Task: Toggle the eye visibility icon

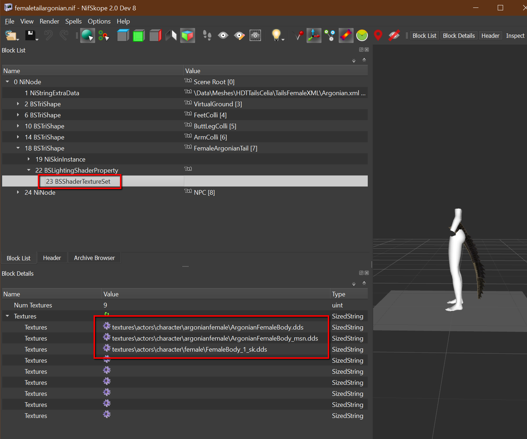Action: click(223, 35)
